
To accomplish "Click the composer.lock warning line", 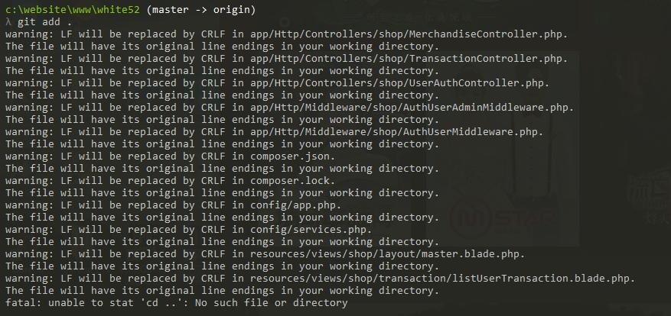I will pos(171,181).
